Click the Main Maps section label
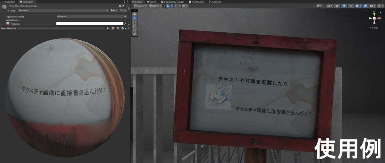This screenshot has height=163, width=385. click(x=12, y=20)
